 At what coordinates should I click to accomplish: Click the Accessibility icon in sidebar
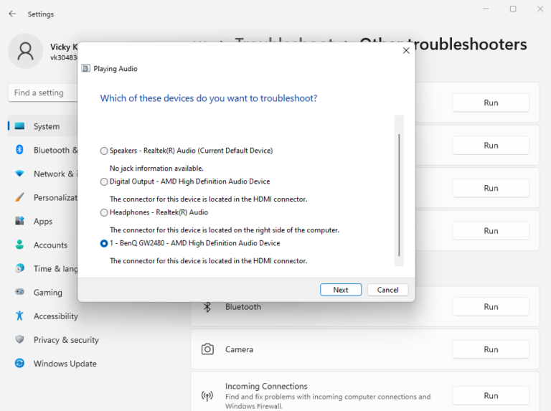coord(19,316)
